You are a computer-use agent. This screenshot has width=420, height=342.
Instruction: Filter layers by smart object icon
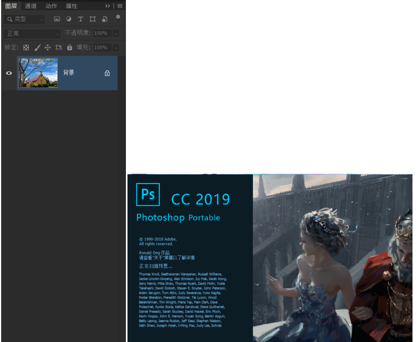(105, 19)
